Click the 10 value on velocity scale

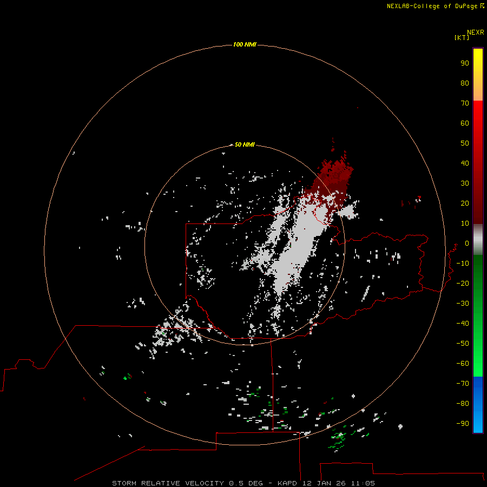coord(465,223)
